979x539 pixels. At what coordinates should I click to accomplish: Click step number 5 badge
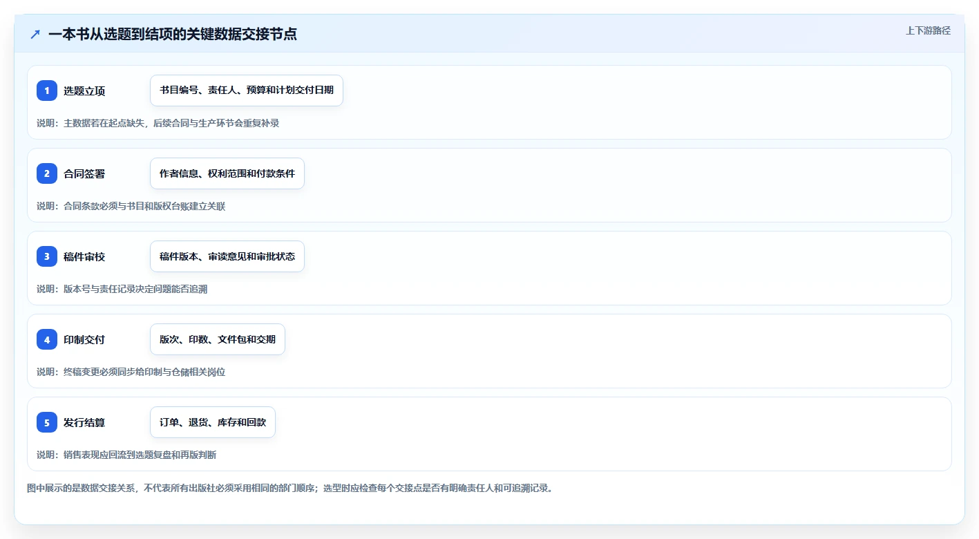47,422
